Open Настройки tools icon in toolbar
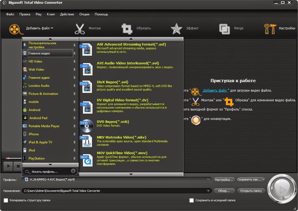 tap(270, 29)
